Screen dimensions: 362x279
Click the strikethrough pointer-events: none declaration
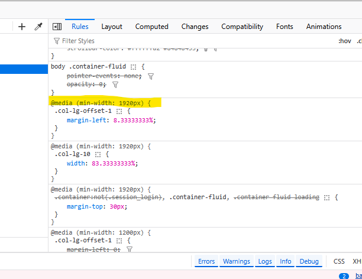(104, 76)
